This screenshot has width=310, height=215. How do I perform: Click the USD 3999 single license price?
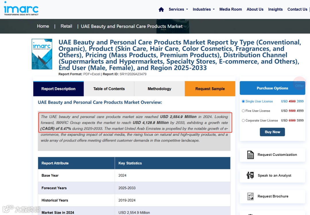click(292, 101)
